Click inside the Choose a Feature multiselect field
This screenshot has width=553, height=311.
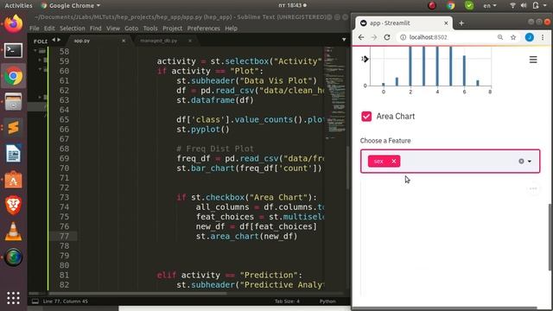[x=450, y=162]
